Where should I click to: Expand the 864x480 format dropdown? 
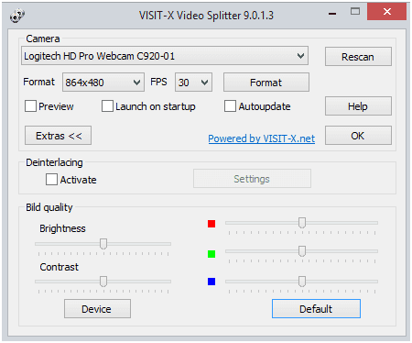(x=103, y=83)
